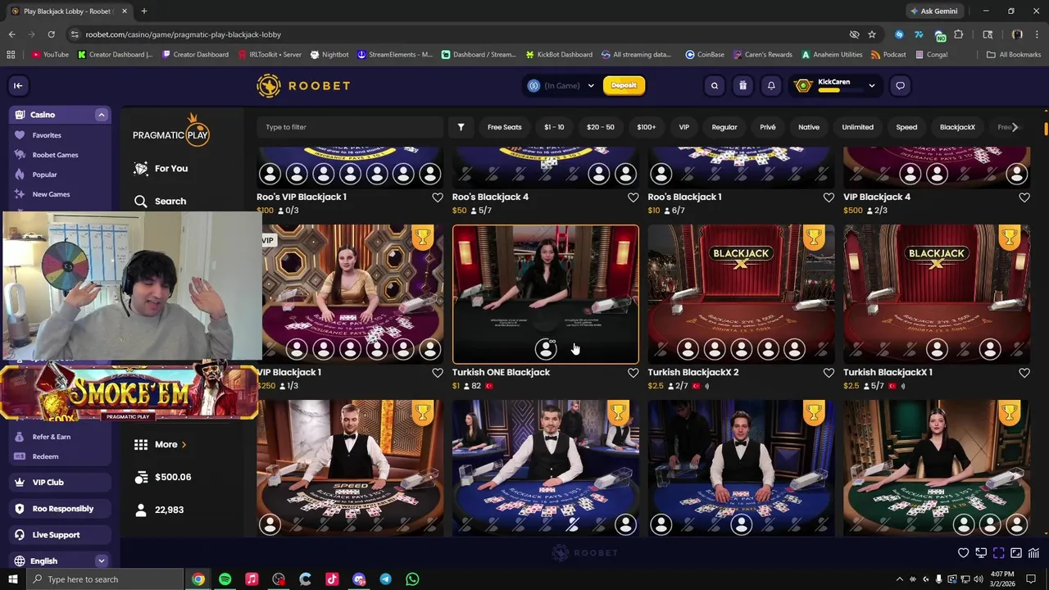Open the rewards gift icon

click(742, 85)
